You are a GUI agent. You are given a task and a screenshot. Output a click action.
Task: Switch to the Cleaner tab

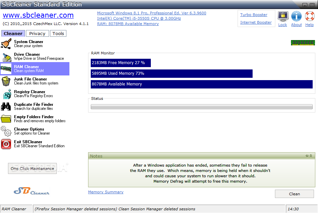[x=13, y=33]
